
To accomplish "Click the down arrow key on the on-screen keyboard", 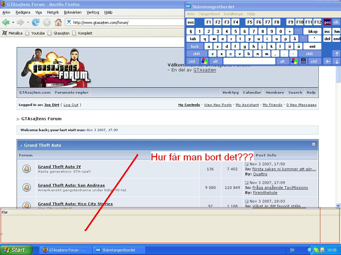I will [337, 61].
